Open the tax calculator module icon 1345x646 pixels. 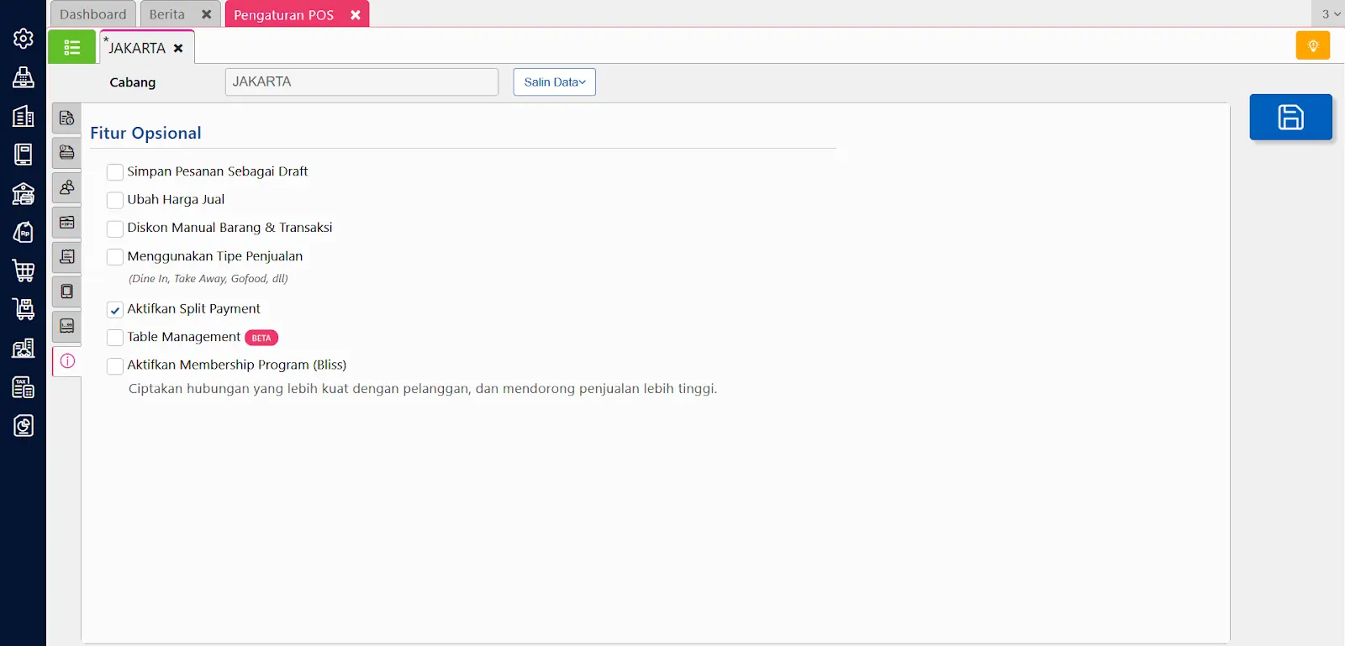pos(24,386)
